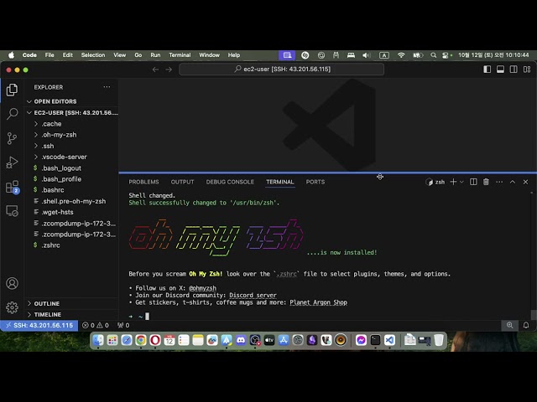This screenshot has width=537, height=402.
Task: Toggle the primary side bar layout icon
Action: [487, 70]
